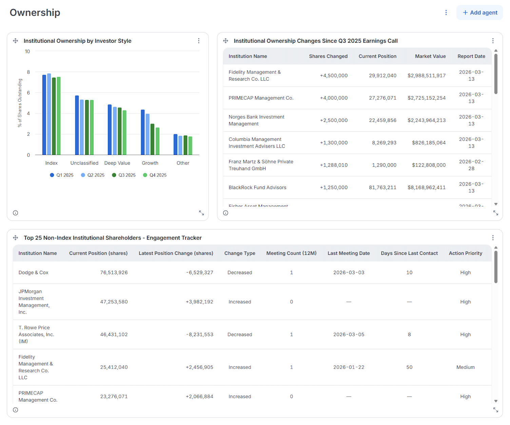Screen dimensions: 510x425
Task: Open Ownership Changes panel options menu
Action: pyautogui.click(x=493, y=41)
